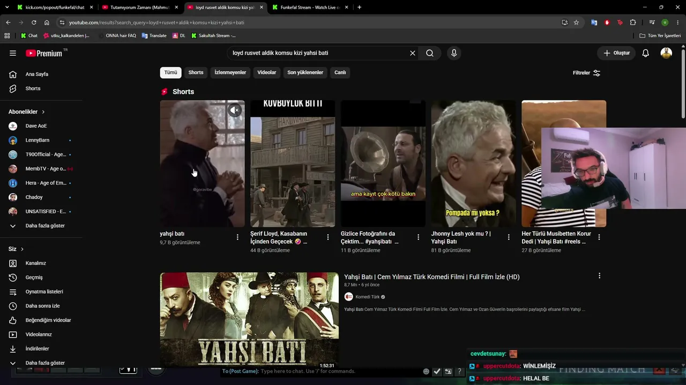This screenshot has width=686, height=385.
Task: Select the Videolar filter chip
Action: pyautogui.click(x=267, y=72)
